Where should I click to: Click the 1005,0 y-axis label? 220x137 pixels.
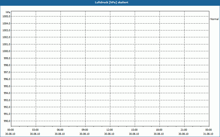(x=6, y=16)
